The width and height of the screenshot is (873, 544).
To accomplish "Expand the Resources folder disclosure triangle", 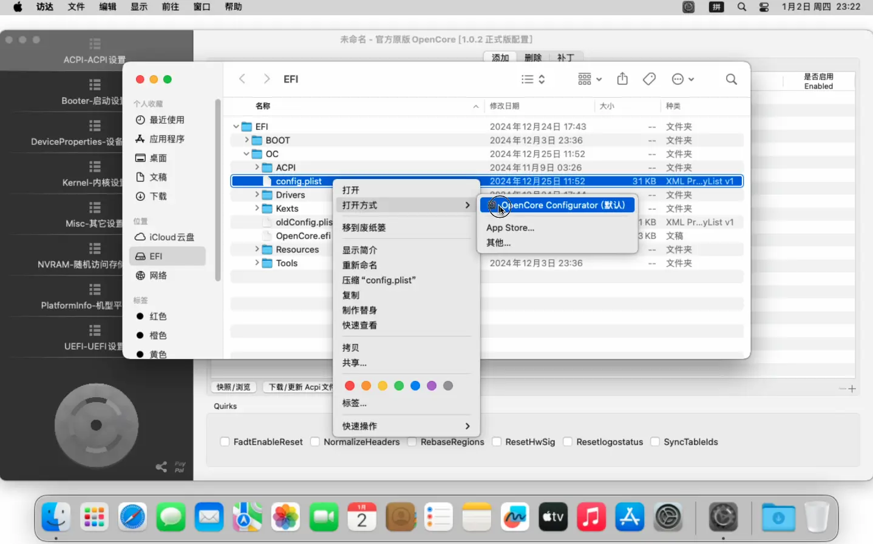I will 257,249.
